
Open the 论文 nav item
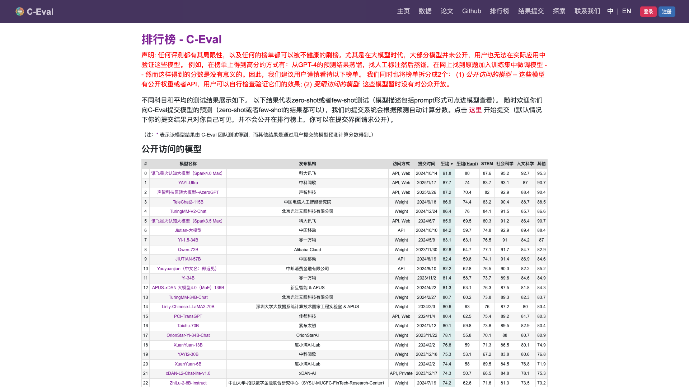pyautogui.click(x=447, y=11)
